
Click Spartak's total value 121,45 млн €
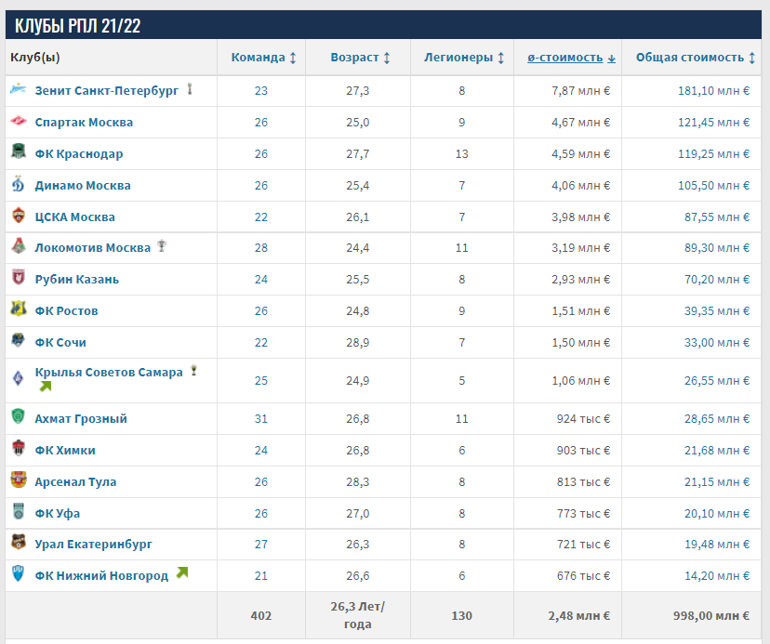(713, 123)
